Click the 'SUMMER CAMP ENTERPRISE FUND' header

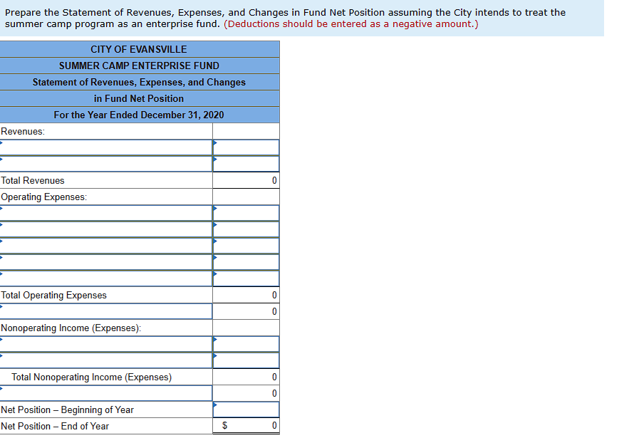coord(139,66)
